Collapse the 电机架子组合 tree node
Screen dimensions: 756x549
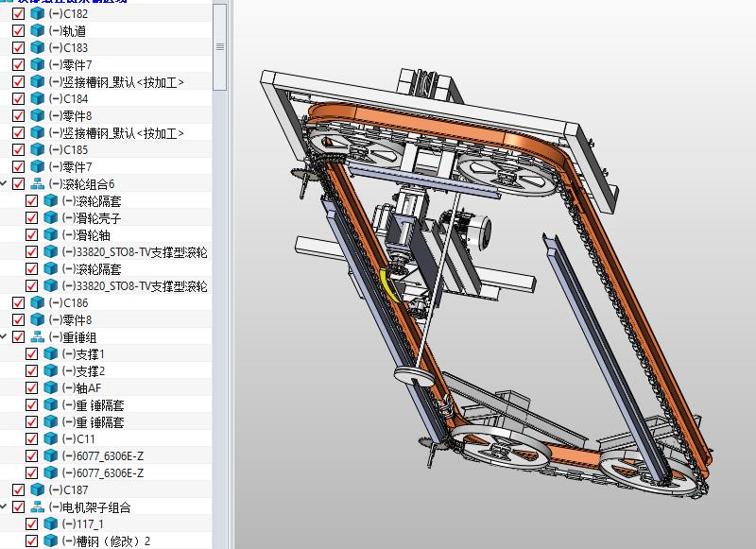[x=4, y=506]
